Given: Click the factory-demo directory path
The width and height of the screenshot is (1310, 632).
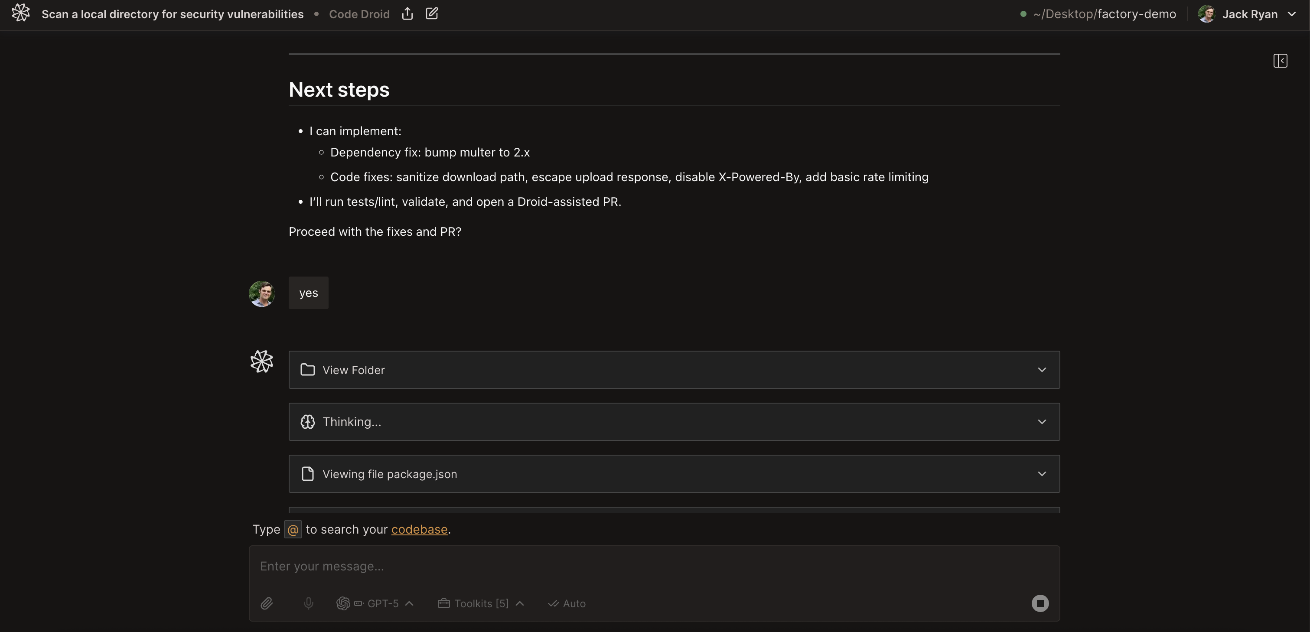Looking at the screenshot, I should (1104, 14).
